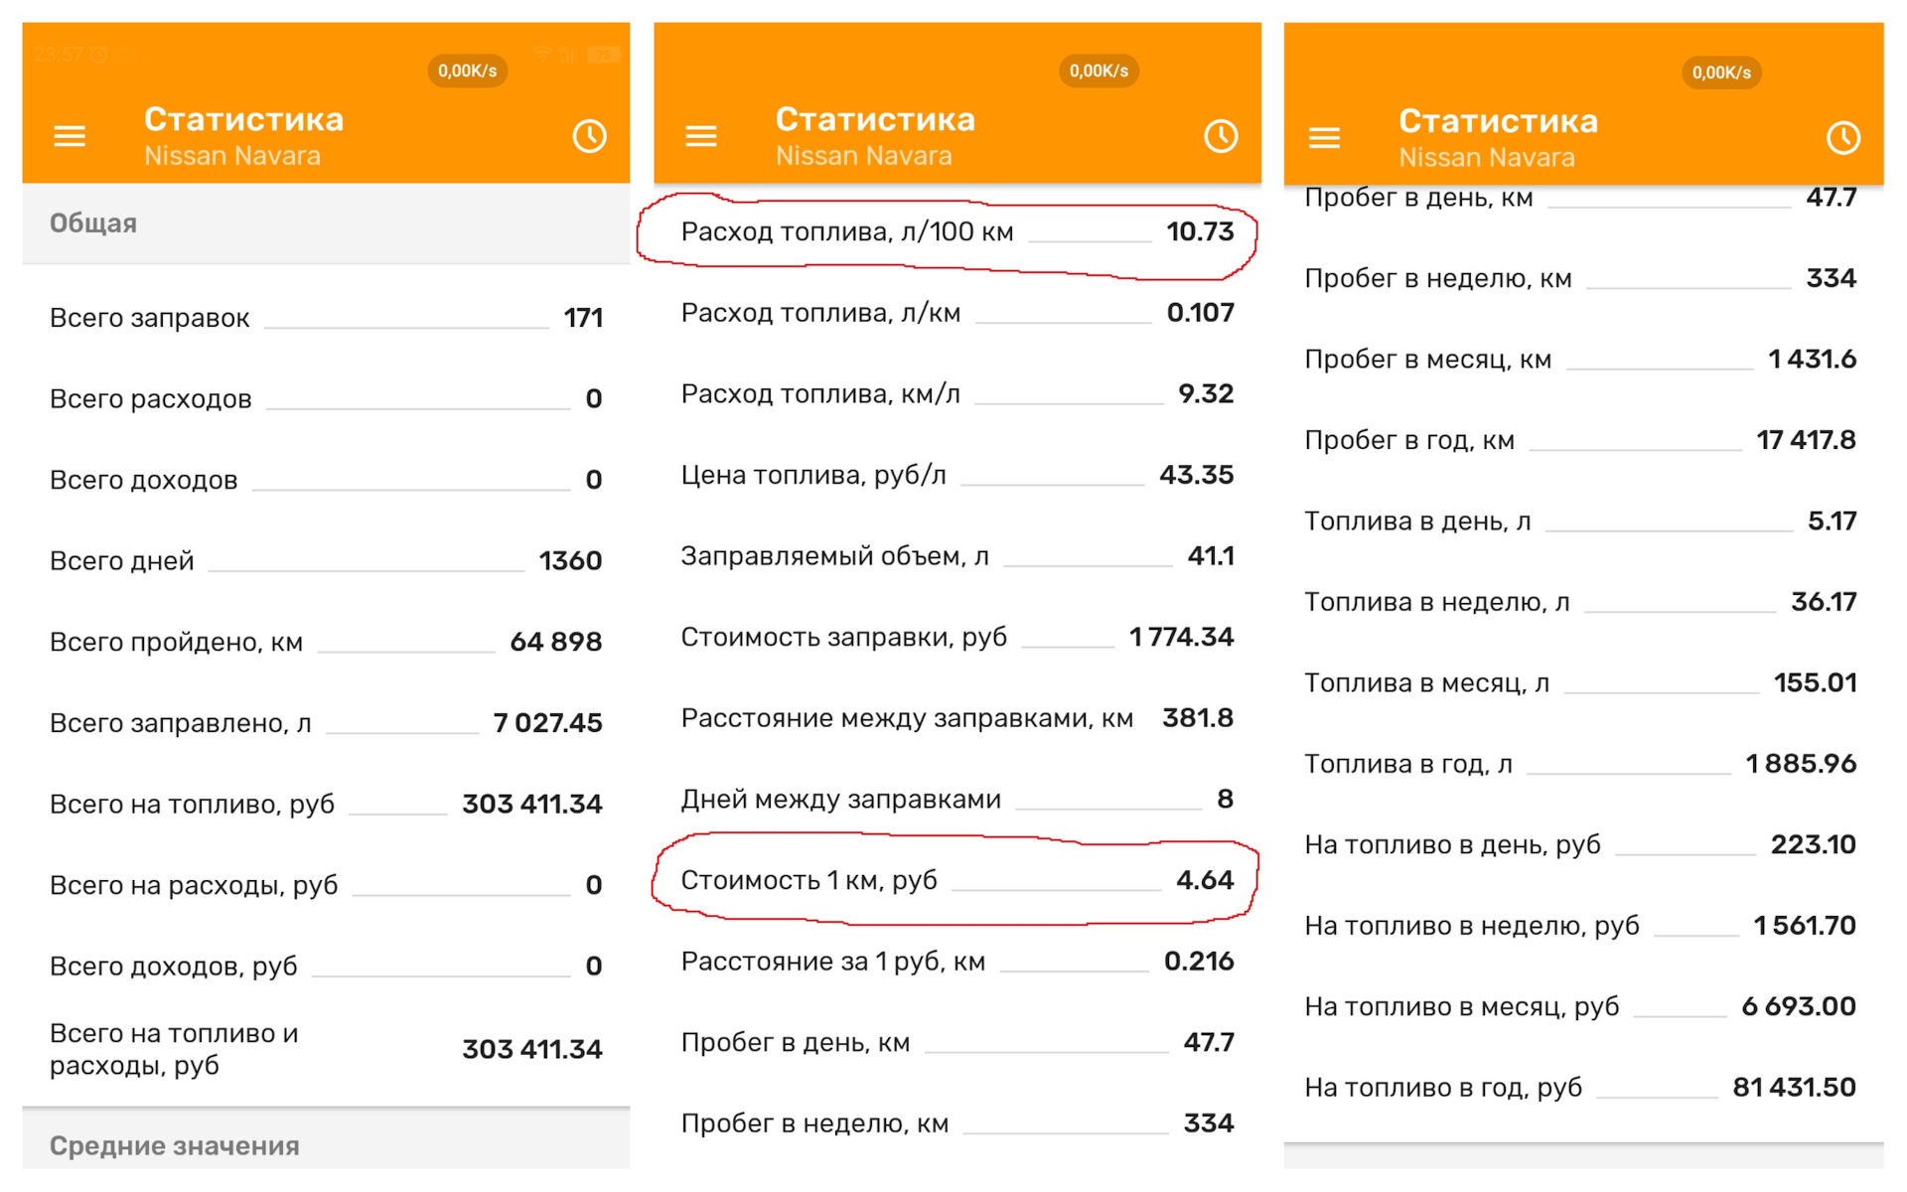This screenshot has height=1192, width=1907.
Task: Open hamburger menu in right Статистика screen
Action: (x=1324, y=138)
